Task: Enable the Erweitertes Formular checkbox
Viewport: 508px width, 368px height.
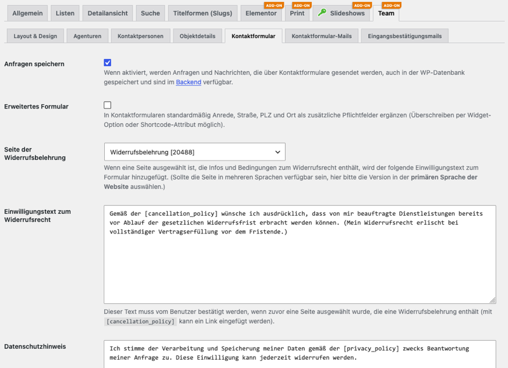Action: coord(107,105)
